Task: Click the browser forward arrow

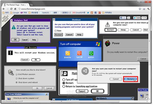Action: [7, 9]
